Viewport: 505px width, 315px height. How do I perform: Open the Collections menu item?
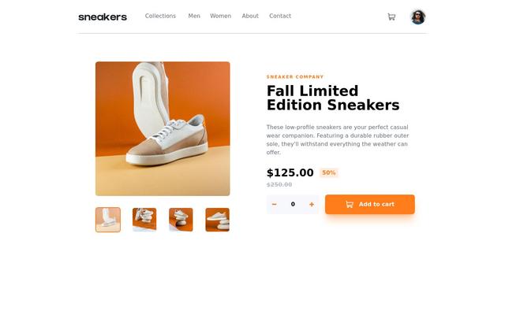(160, 16)
